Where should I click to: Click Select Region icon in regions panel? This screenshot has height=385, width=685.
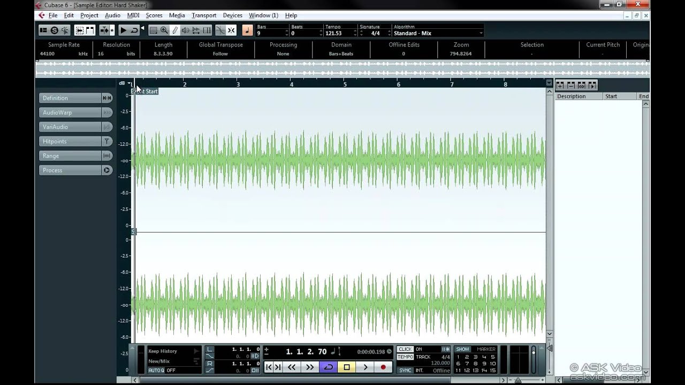(x=582, y=86)
